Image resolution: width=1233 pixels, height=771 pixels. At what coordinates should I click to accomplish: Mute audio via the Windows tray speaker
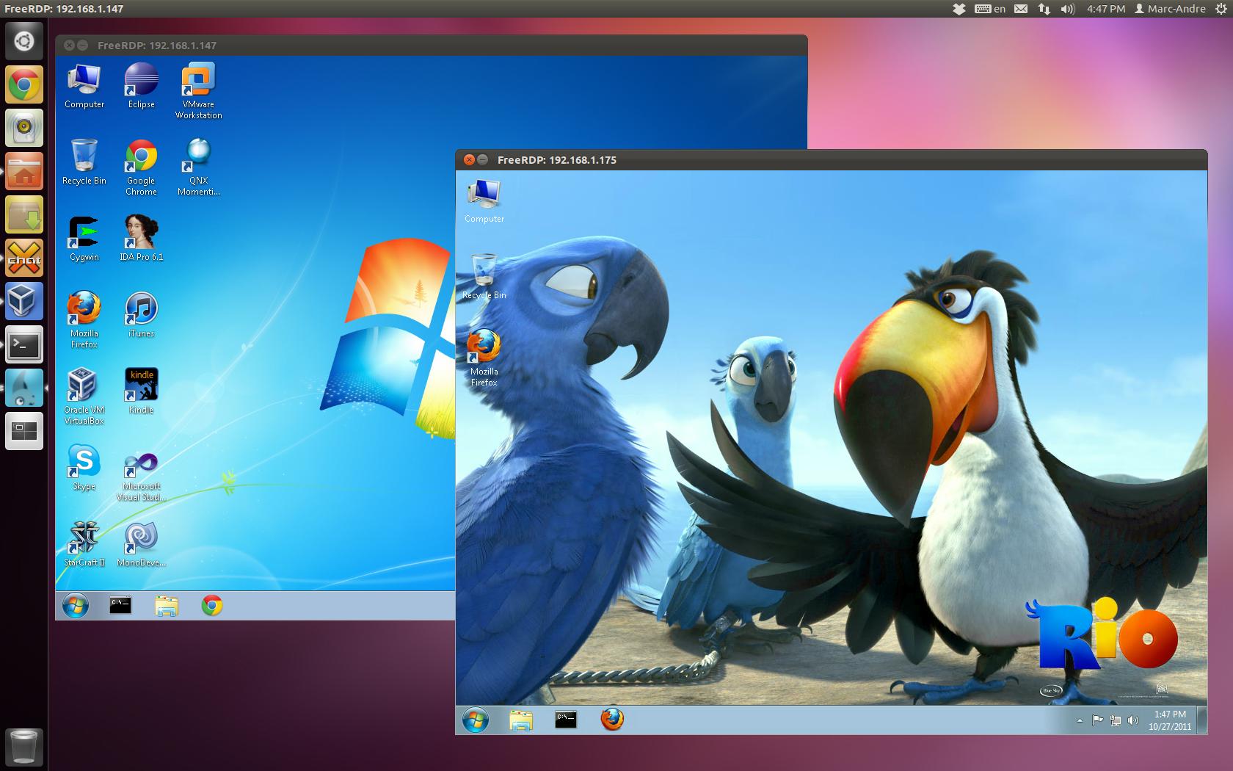coord(1131,720)
